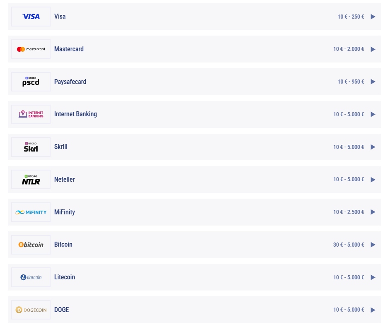The width and height of the screenshot is (388, 329).
Task: Open the Bitcoin row arrow
Action: tap(373, 245)
